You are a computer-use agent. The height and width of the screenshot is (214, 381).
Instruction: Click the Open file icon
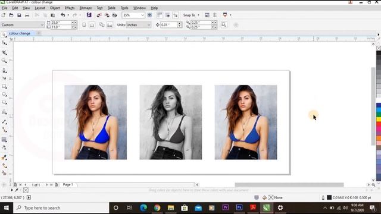tap(11, 15)
